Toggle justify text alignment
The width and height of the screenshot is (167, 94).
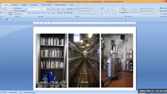[68, 13]
